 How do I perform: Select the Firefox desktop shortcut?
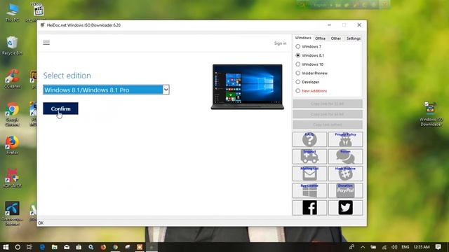click(x=12, y=145)
